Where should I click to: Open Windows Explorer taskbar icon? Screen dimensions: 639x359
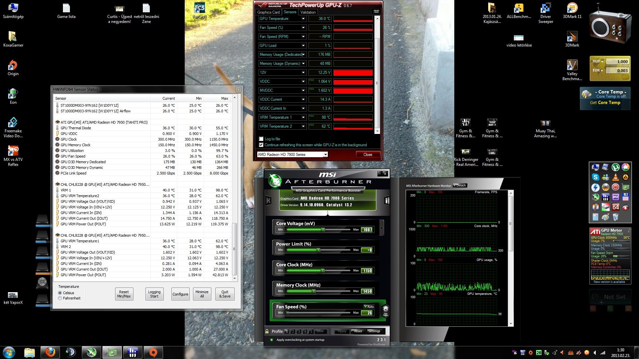30,352
